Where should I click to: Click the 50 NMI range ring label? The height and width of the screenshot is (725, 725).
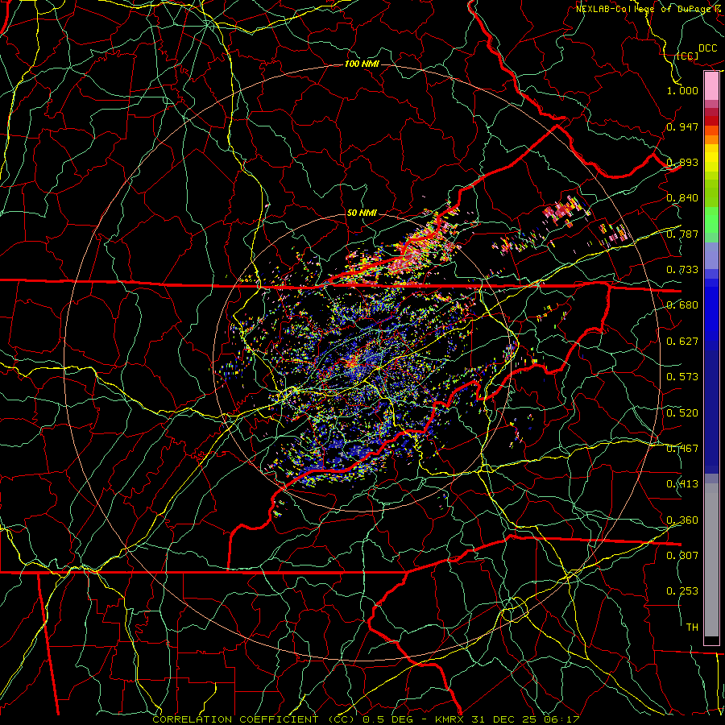[362, 213]
